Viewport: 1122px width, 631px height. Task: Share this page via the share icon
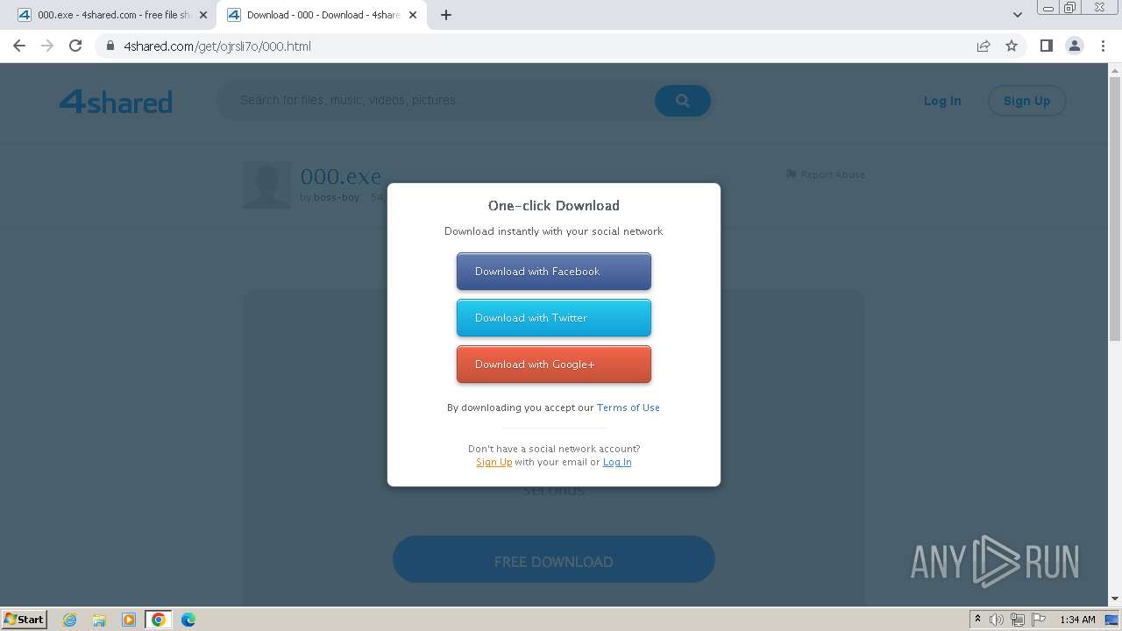984,46
